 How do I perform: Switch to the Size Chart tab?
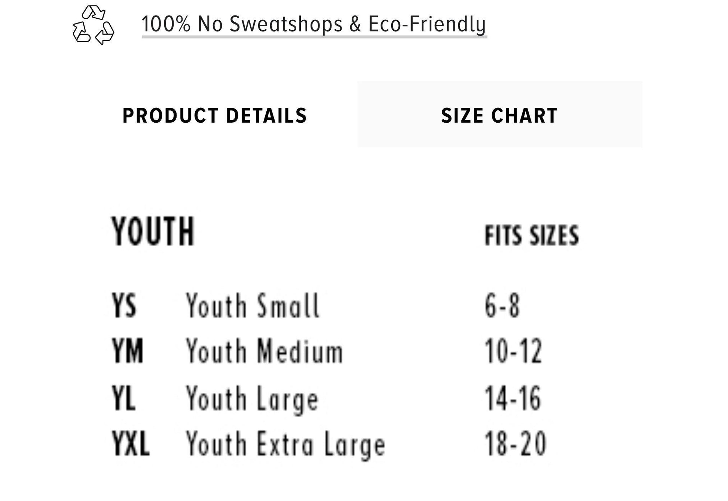coord(499,115)
